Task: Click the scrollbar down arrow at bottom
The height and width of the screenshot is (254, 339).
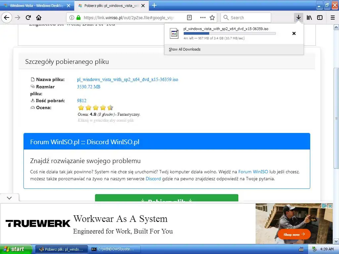Action: [x=336, y=241]
